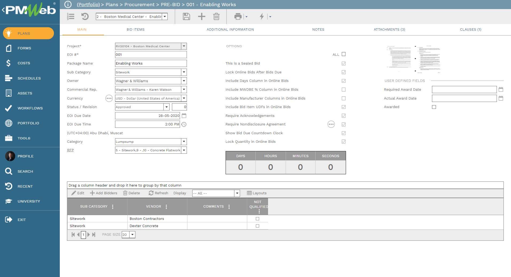Delete record using toolbar trash icon
This screenshot has height=277, width=511.
coord(216,17)
